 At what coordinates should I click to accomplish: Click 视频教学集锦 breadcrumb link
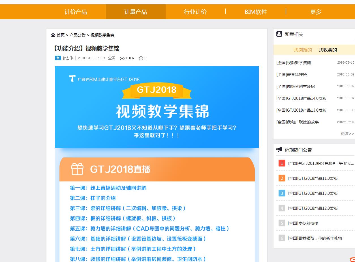click(x=102, y=35)
